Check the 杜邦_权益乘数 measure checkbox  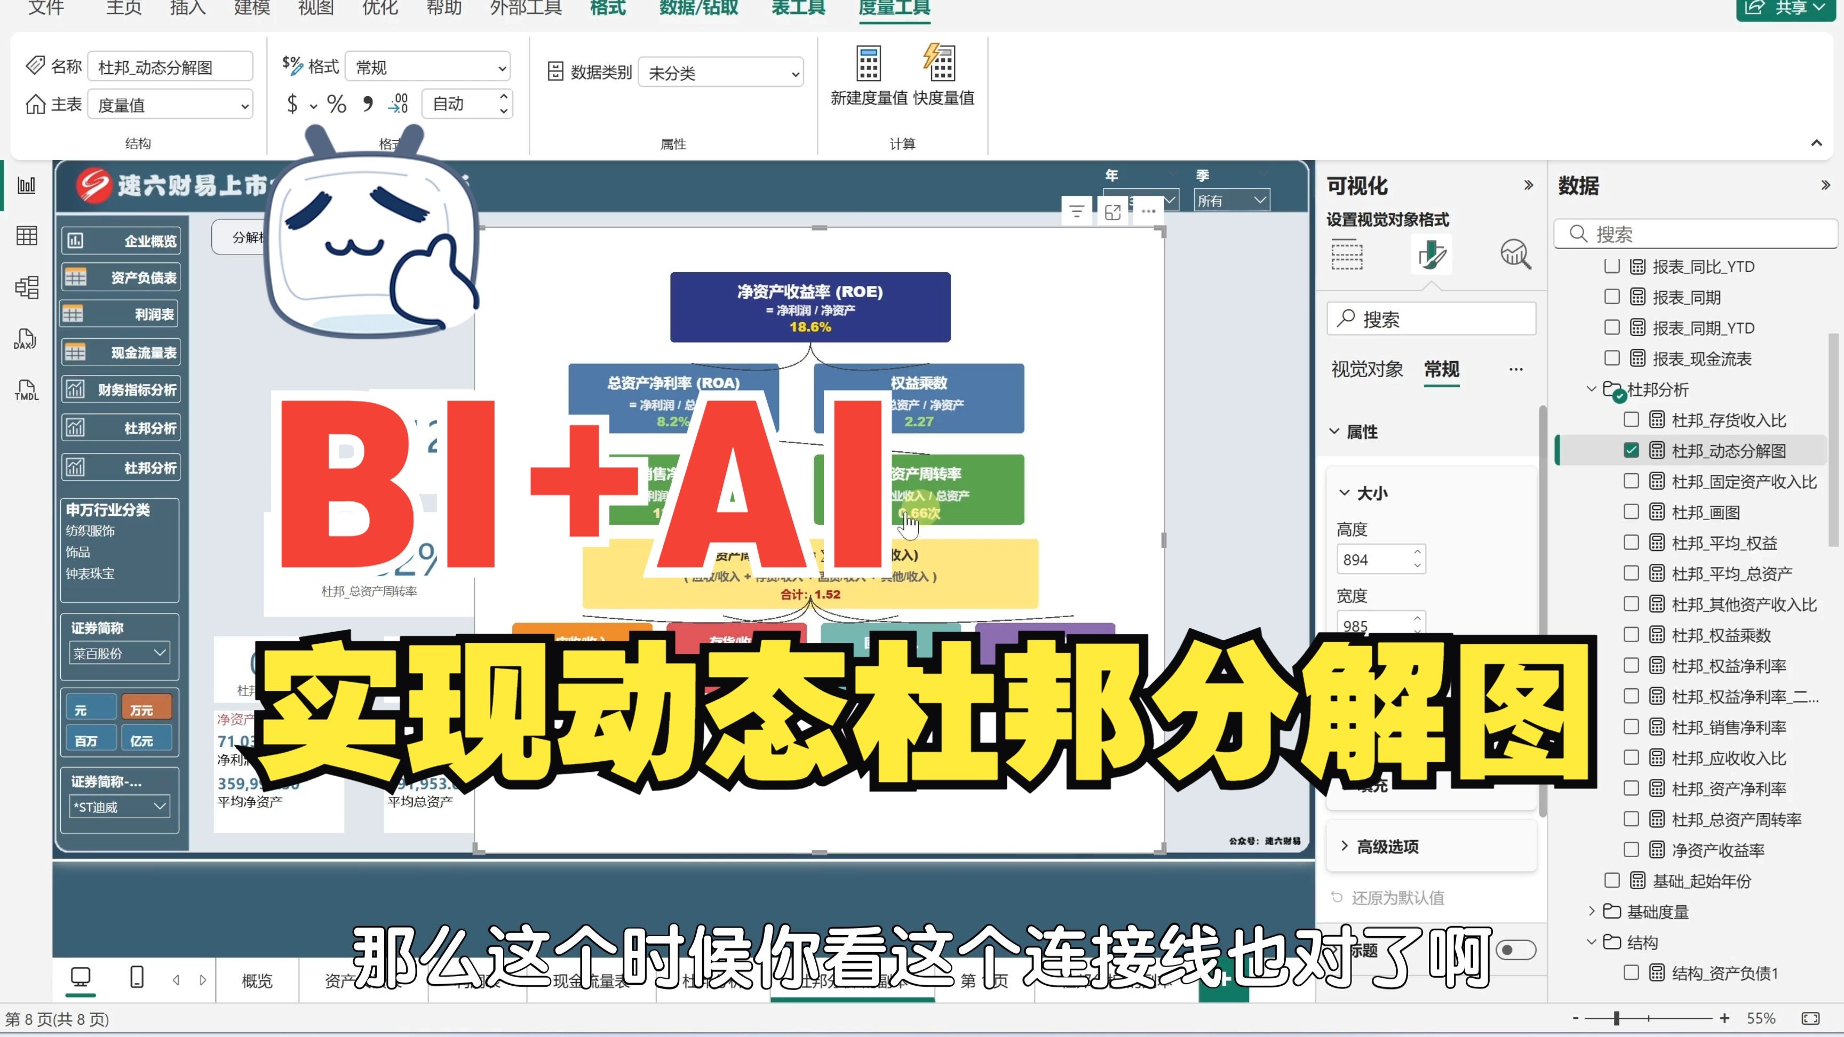[x=1632, y=635]
